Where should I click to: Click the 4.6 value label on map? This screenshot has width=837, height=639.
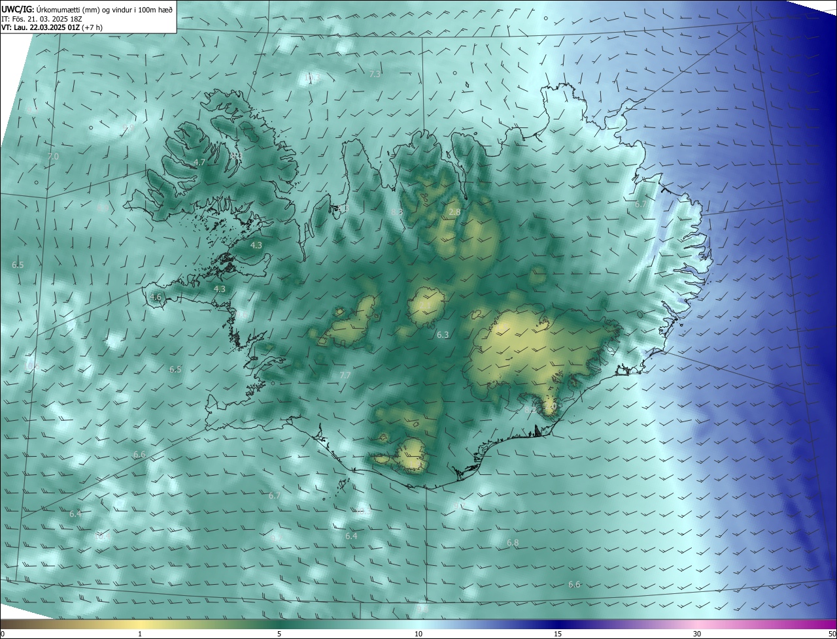[x=156, y=297]
